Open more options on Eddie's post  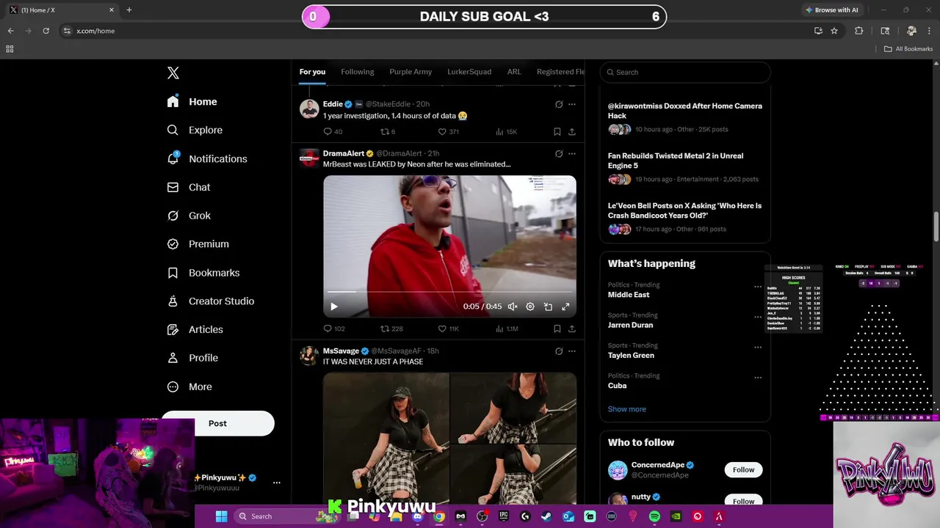click(571, 104)
